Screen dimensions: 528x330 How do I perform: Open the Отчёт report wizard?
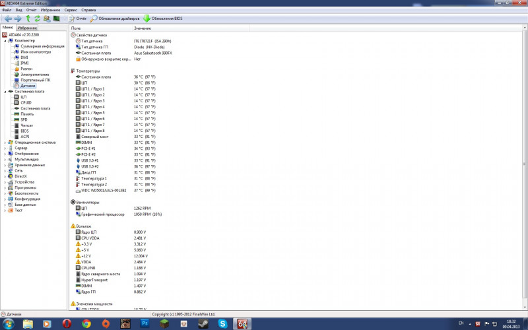click(x=77, y=18)
